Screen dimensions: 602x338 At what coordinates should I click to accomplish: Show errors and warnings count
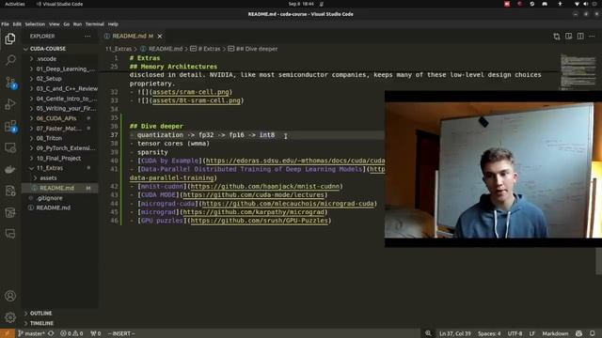(x=71, y=333)
